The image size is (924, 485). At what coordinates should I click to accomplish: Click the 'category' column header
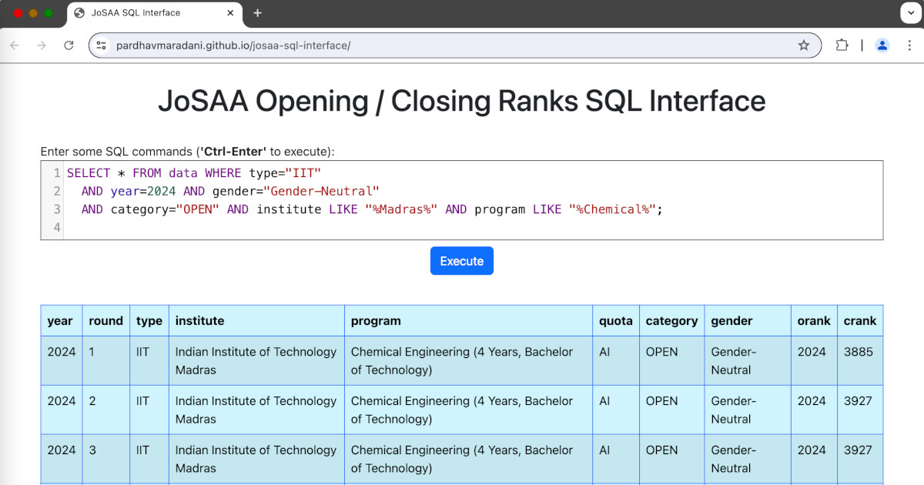[x=672, y=321]
